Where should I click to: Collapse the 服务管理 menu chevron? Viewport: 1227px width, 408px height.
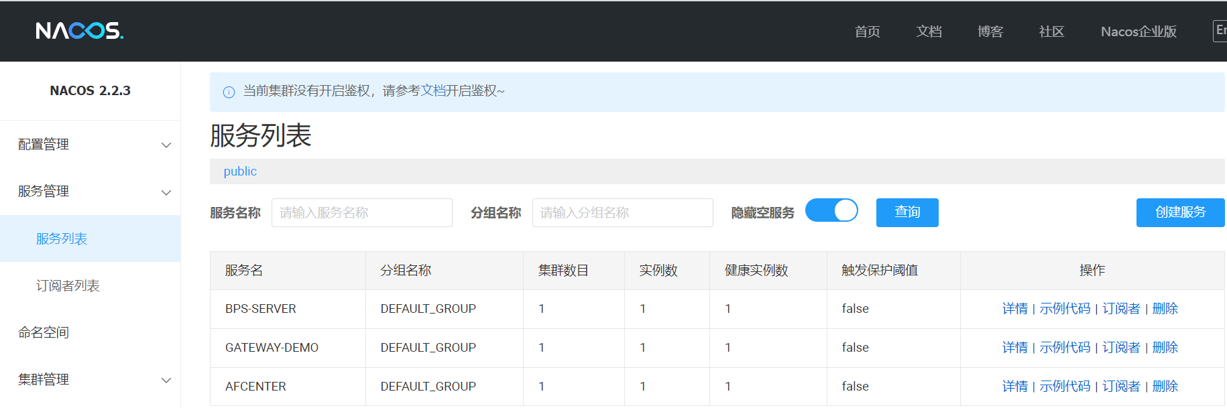click(166, 192)
